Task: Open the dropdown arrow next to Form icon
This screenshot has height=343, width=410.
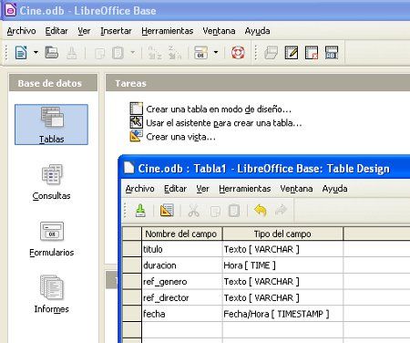Action: click(216, 53)
